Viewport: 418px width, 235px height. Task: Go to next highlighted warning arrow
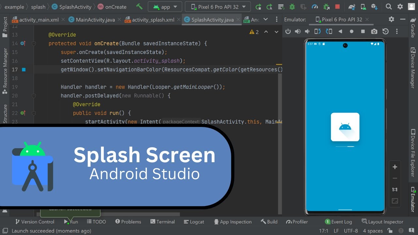click(277, 32)
